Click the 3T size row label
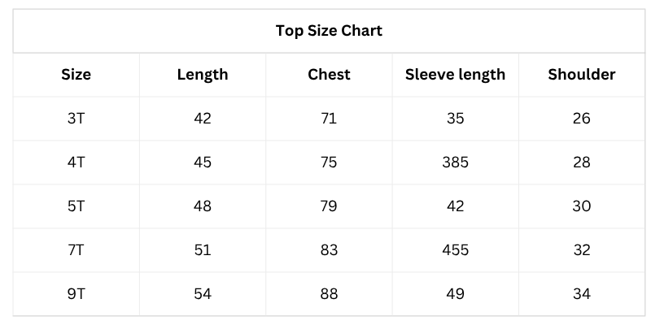The height and width of the screenshot is (325, 651). [76, 119]
